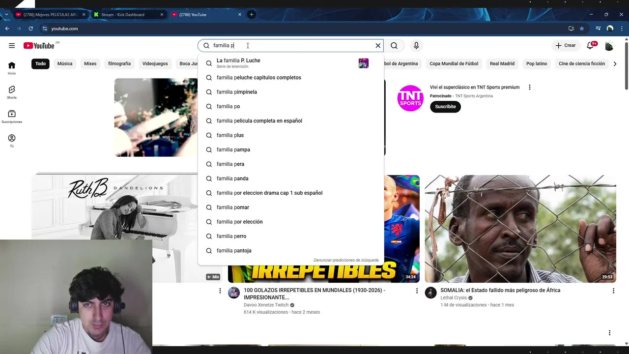Select suggestion 'familia pelicula completa en español'
This screenshot has width=629, height=354.
point(290,121)
